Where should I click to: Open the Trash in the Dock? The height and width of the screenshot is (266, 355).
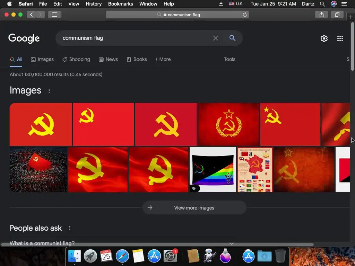pos(280,256)
